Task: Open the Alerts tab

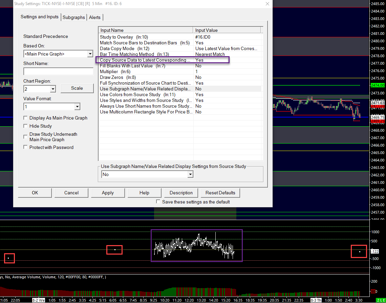Action: pyautogui.click(x=95, y=17)
